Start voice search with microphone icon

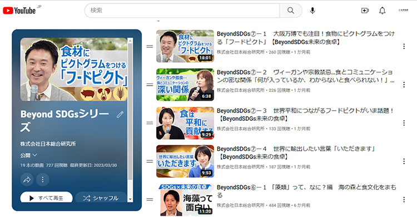tap(312, 11)
